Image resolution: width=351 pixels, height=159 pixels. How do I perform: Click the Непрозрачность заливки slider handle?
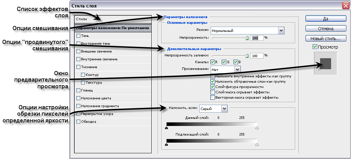pos(247,56)
